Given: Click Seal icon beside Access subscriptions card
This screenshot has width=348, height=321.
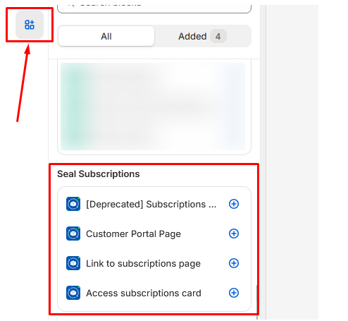Looking at the screenshot, I should 73,293.
